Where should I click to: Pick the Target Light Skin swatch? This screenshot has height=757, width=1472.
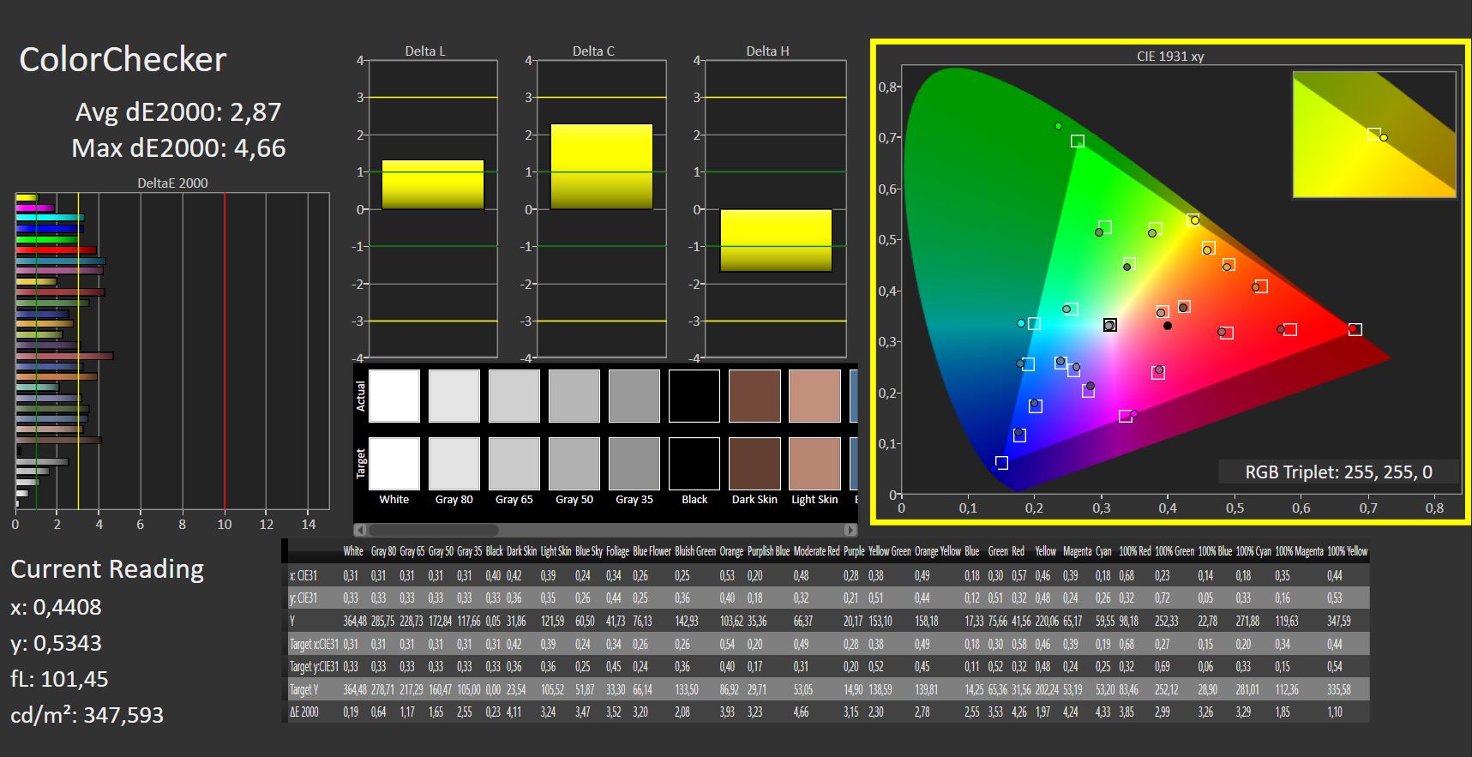(x=814, y=464)
